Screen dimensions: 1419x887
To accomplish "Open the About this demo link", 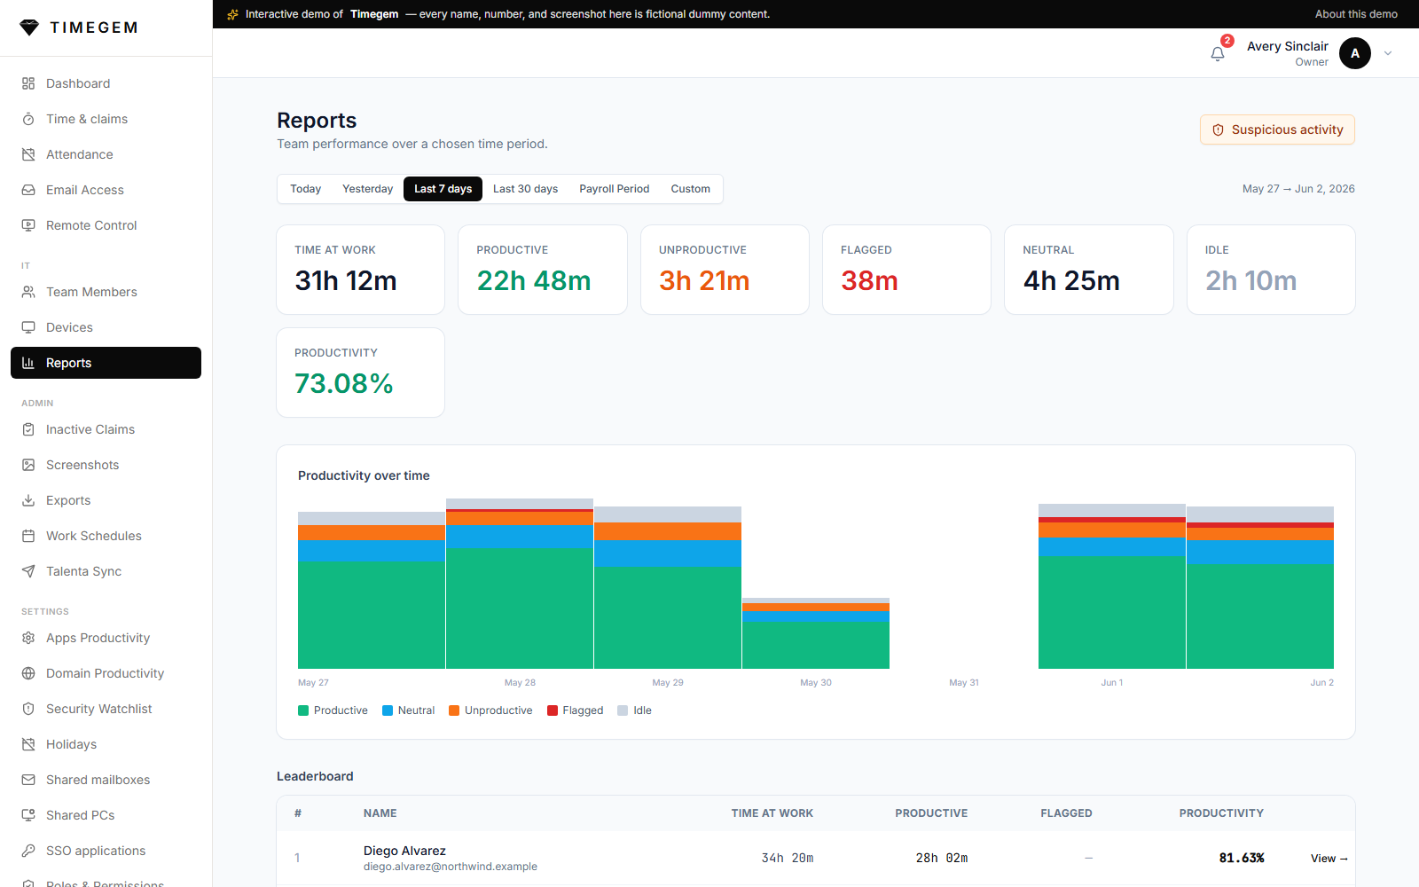I will tap(1356, 14).
